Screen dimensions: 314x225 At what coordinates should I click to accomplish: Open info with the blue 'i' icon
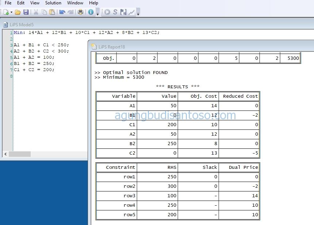point(91,12)
